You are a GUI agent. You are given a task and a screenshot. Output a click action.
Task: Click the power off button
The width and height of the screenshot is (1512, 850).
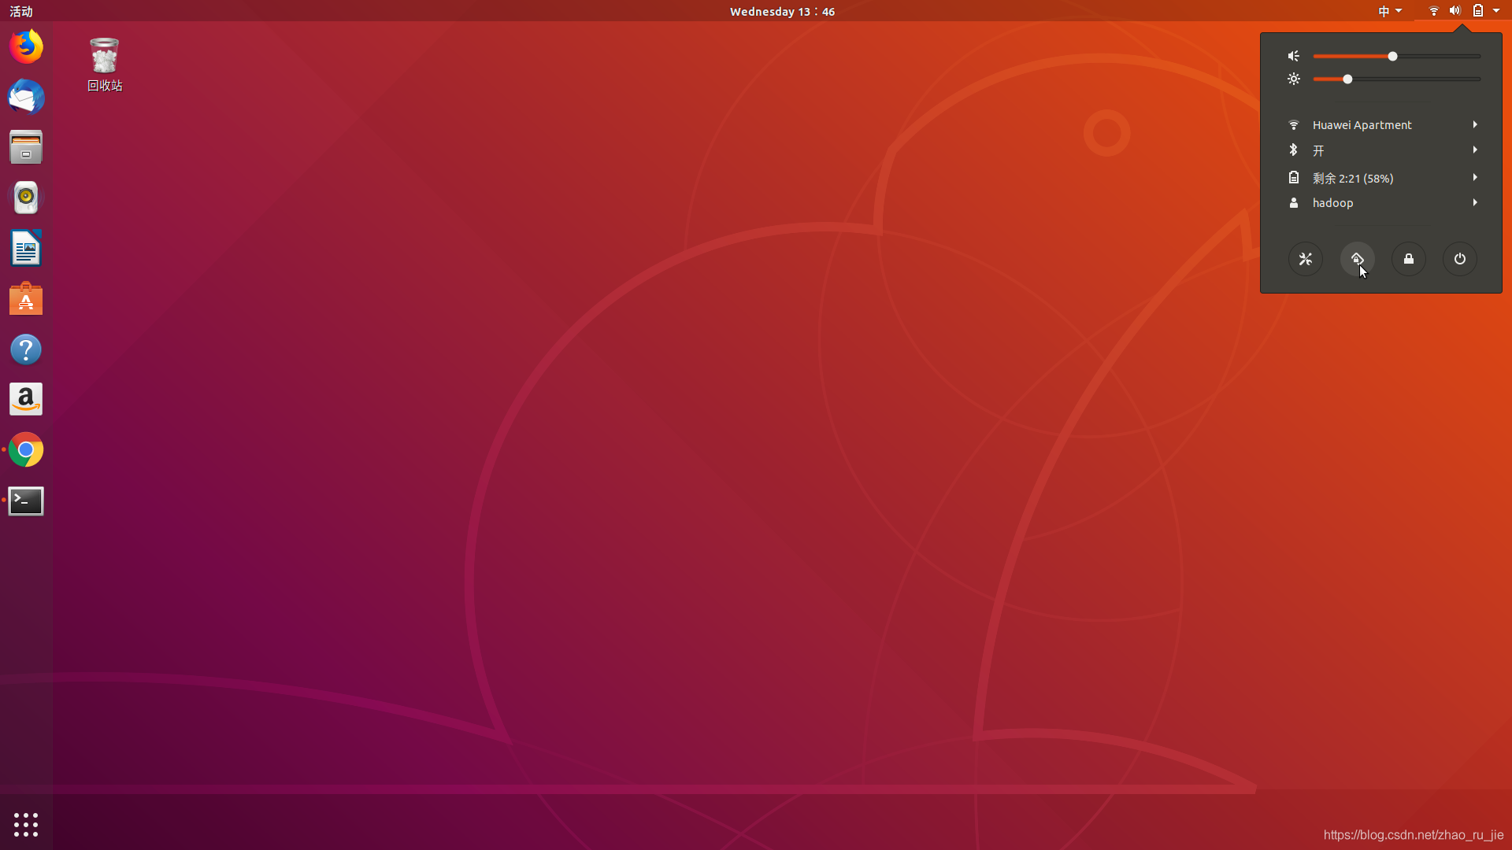(x=1459, y=259)
